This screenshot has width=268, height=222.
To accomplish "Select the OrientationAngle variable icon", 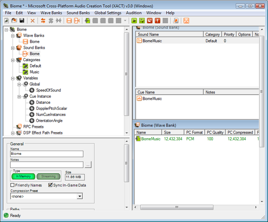I will 32,121.
